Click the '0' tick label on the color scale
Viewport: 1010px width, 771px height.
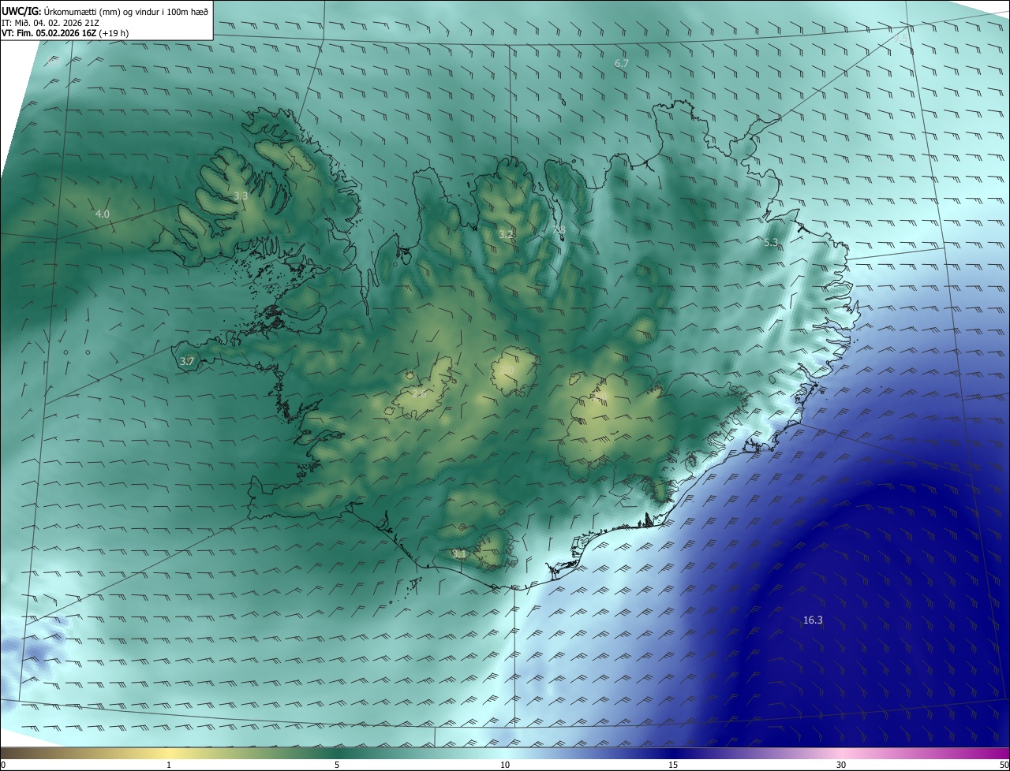click(3, 765)
